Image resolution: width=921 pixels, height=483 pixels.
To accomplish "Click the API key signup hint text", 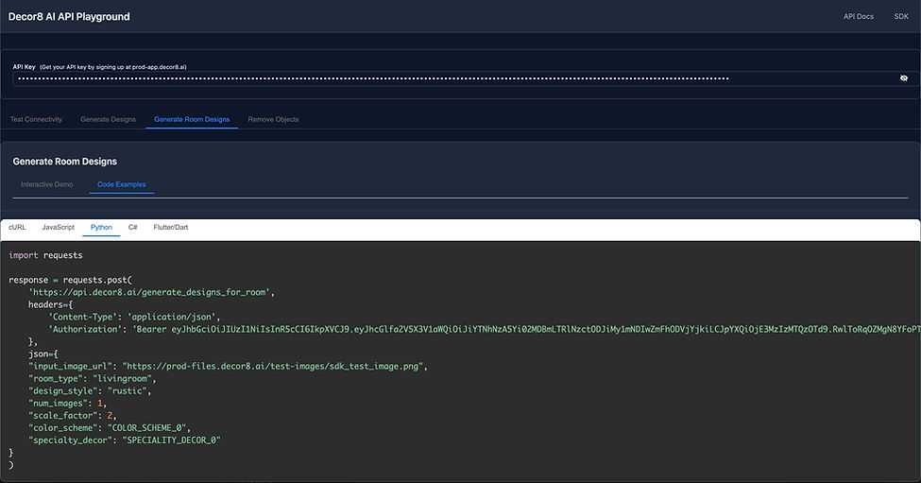I will click(113, 67).
